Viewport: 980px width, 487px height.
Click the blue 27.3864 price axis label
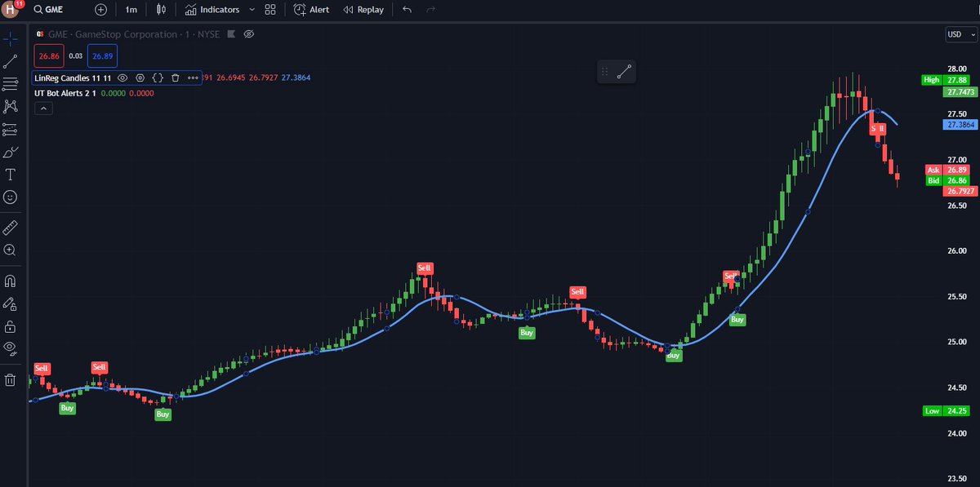coord(961,125)
